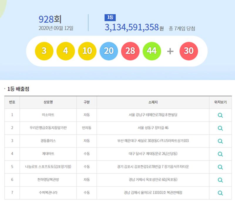View location of 경동플러스 via magnifier
The image size is (235, 204).
pos(220,141)
